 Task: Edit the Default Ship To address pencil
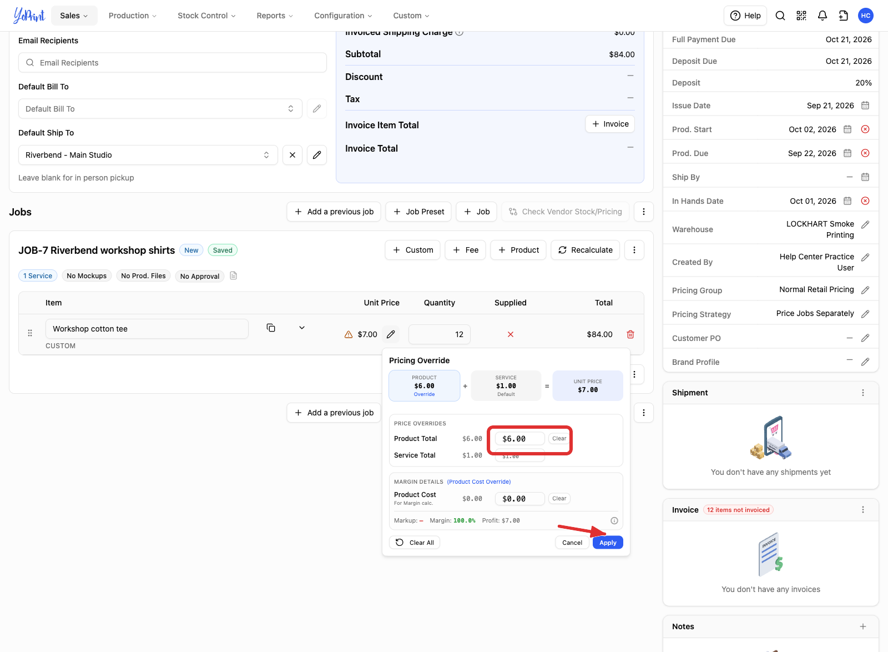[x=317, y=155]
